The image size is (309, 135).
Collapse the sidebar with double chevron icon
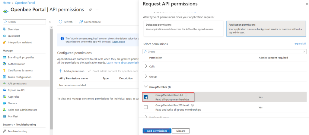coord(50,22)
